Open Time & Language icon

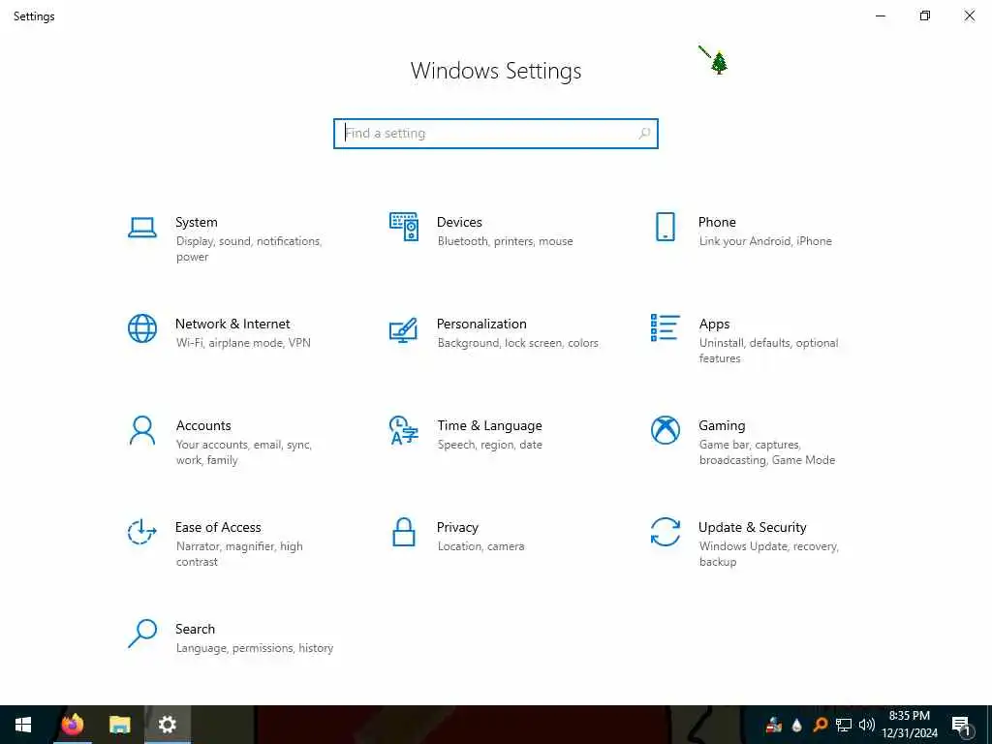404,431
